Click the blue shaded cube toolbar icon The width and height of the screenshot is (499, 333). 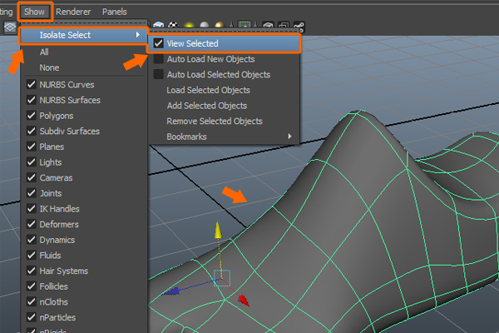coord(157,26)
